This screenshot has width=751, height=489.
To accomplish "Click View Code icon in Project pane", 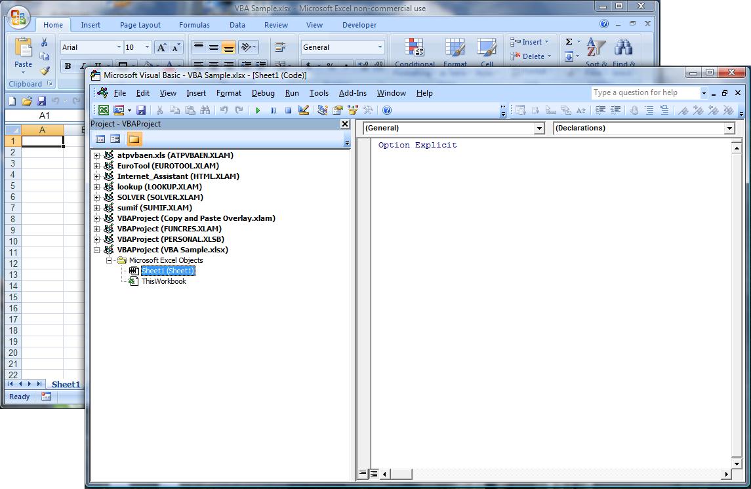I will (100, 139).
